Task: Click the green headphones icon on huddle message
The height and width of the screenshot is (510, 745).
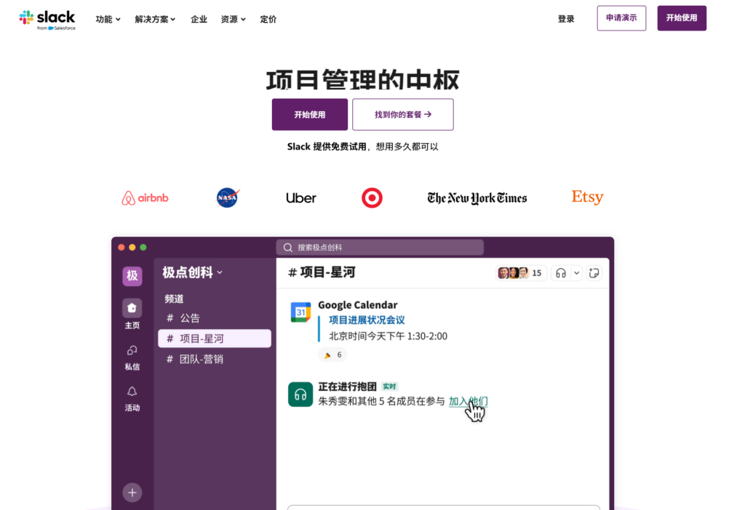Action: pos(300,394)
